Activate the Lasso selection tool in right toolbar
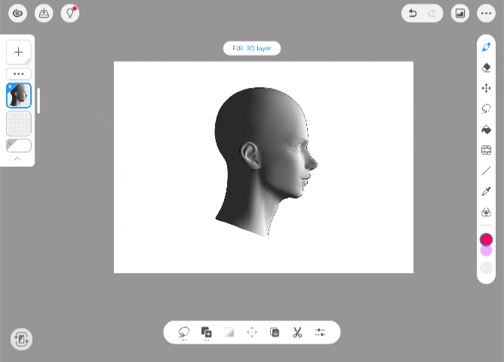The image size is (504, 362). point(486,109)
